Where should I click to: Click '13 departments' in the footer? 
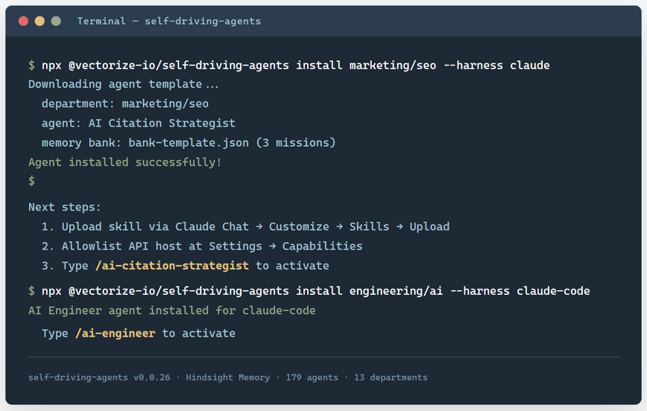click(x=391, y=377)
